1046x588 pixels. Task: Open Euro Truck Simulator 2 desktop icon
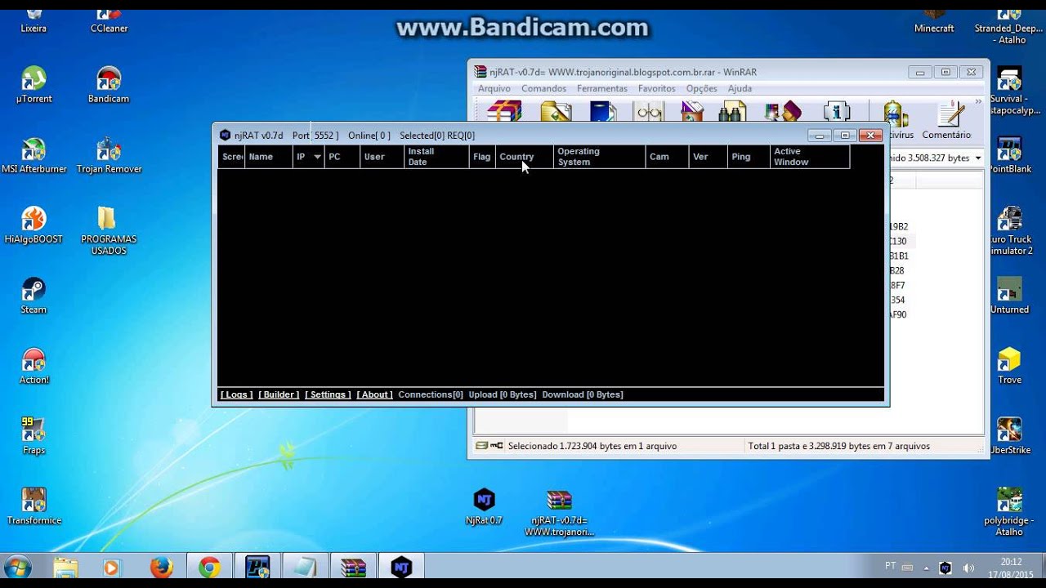click(1010, 231)
